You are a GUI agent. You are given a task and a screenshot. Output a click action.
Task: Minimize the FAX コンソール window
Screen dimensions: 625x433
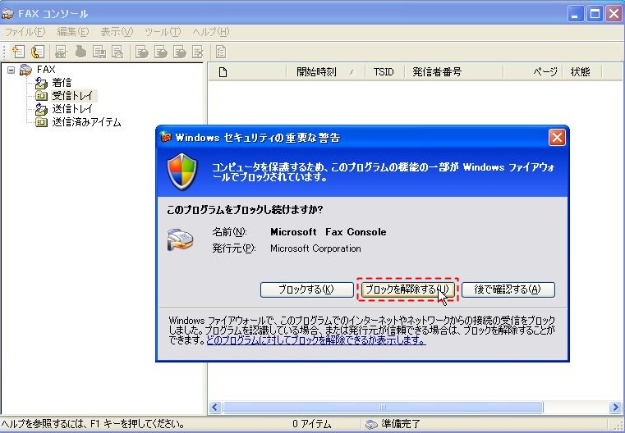click(575, 14)
